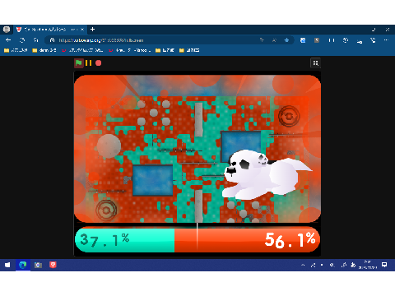Refresh the current browser page

22,40
